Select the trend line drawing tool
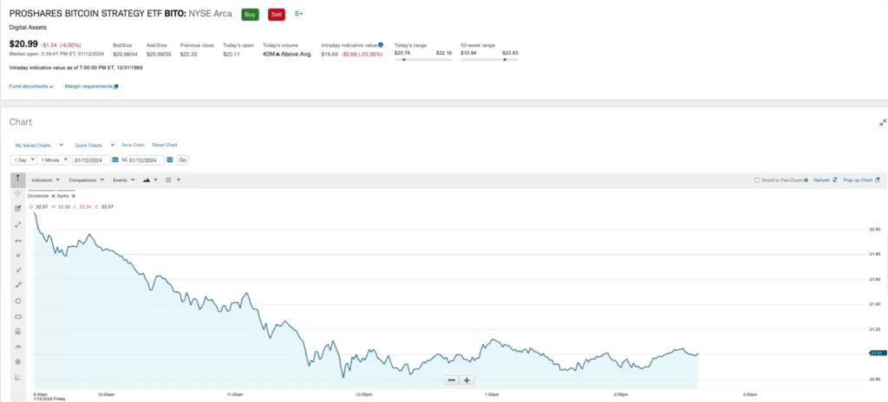Viewport: 888px width, 402px height. pyautogui.click(x=17, y=224)
